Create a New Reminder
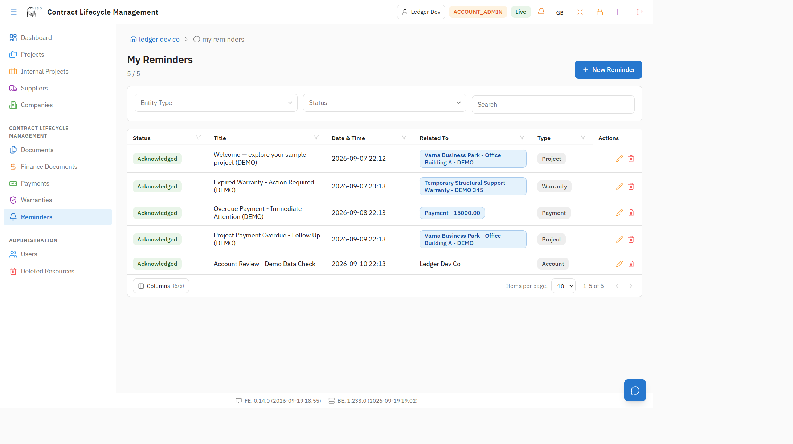 [608, 70]
